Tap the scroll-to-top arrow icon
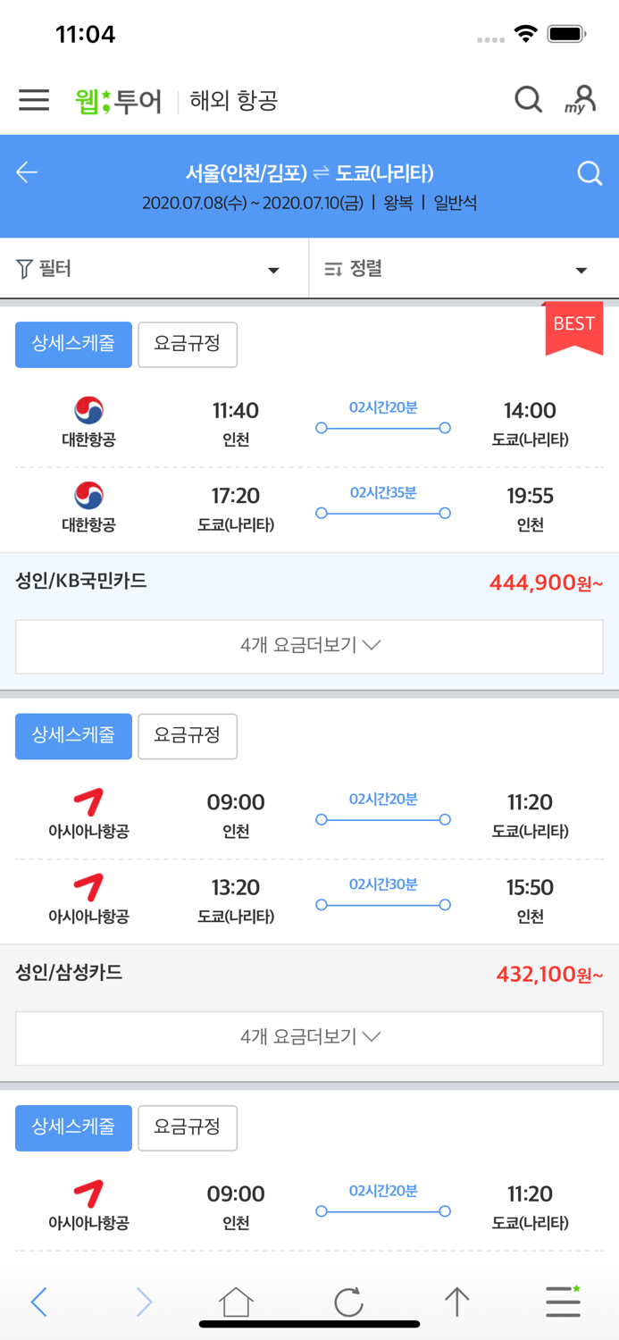Screen dimensions: 619x1340 click(x=456, y=1302)
